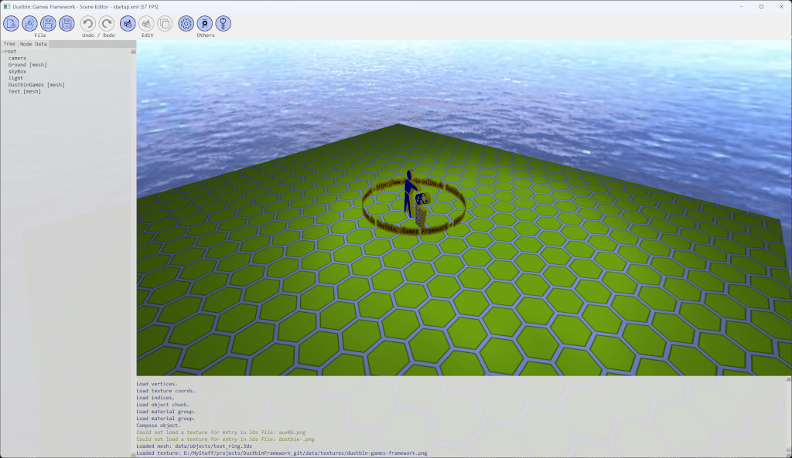Remove the selected node icon

click(x=146, y=24)
